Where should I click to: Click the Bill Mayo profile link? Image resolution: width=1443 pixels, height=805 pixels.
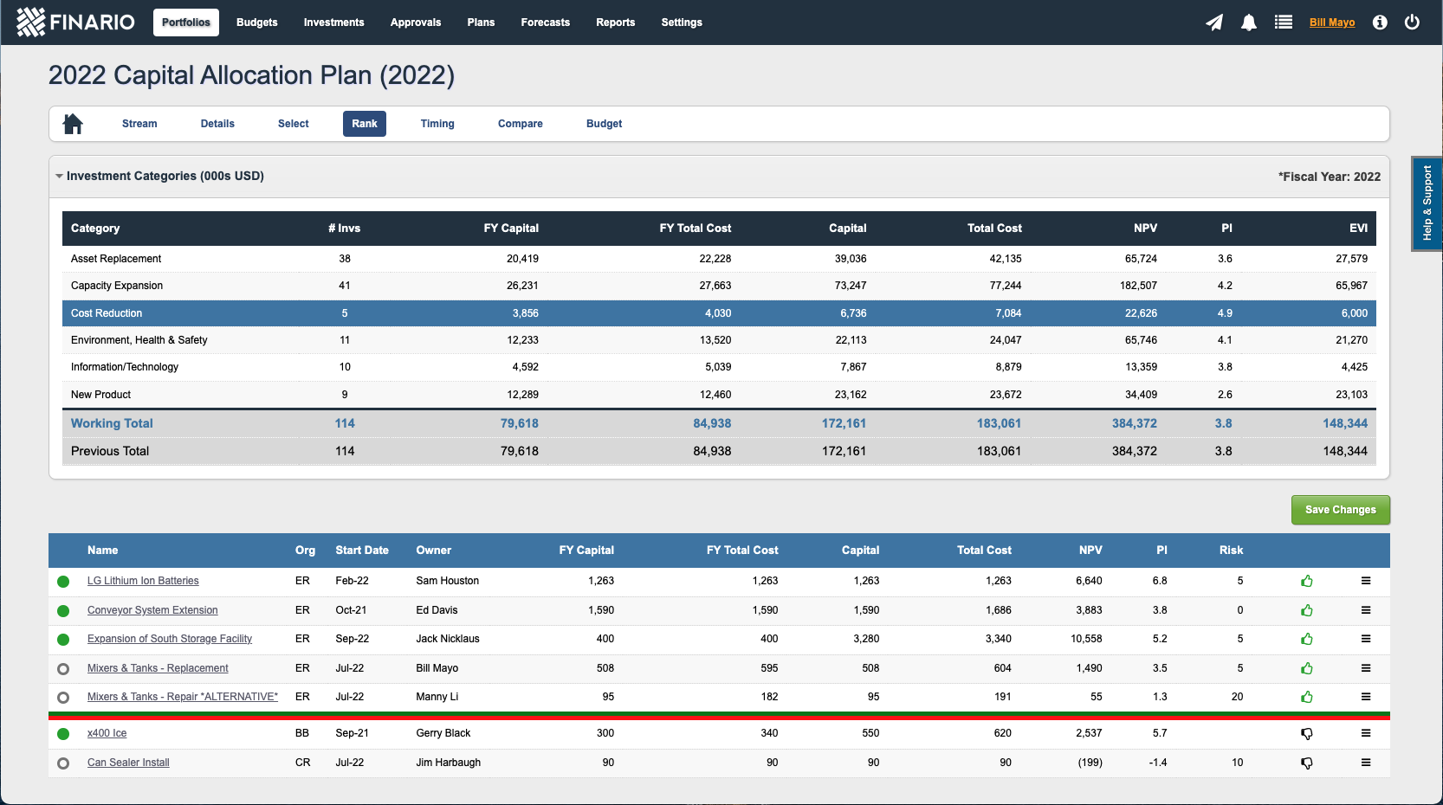click(1331, 23)
